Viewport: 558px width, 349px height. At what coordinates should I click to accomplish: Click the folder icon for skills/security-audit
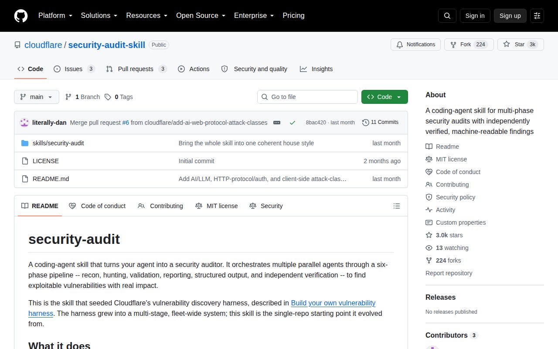25,143
